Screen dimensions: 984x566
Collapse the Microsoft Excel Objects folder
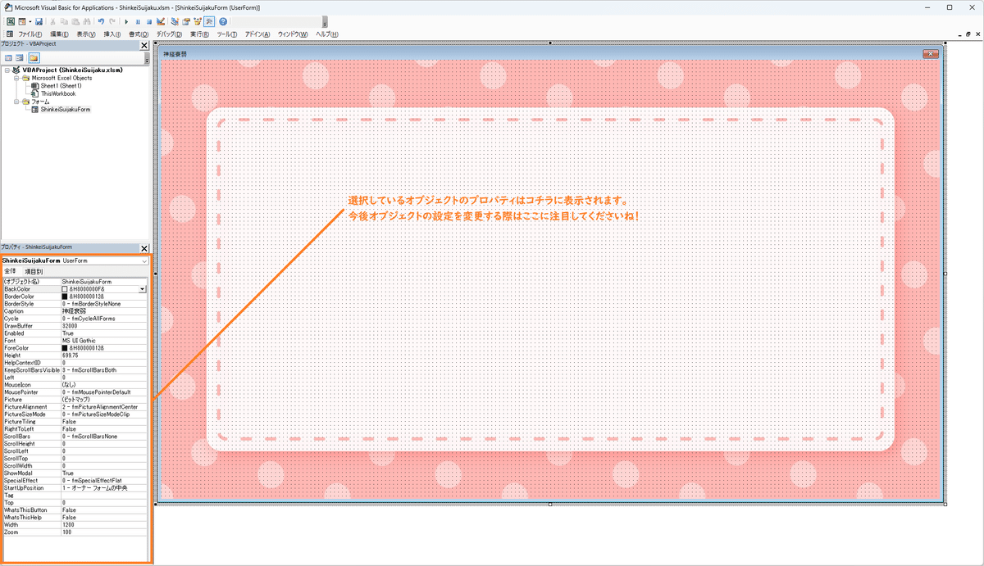pos(16,78)
